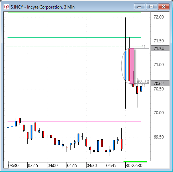Click the 04:45 time axis label

click(111, 165)
